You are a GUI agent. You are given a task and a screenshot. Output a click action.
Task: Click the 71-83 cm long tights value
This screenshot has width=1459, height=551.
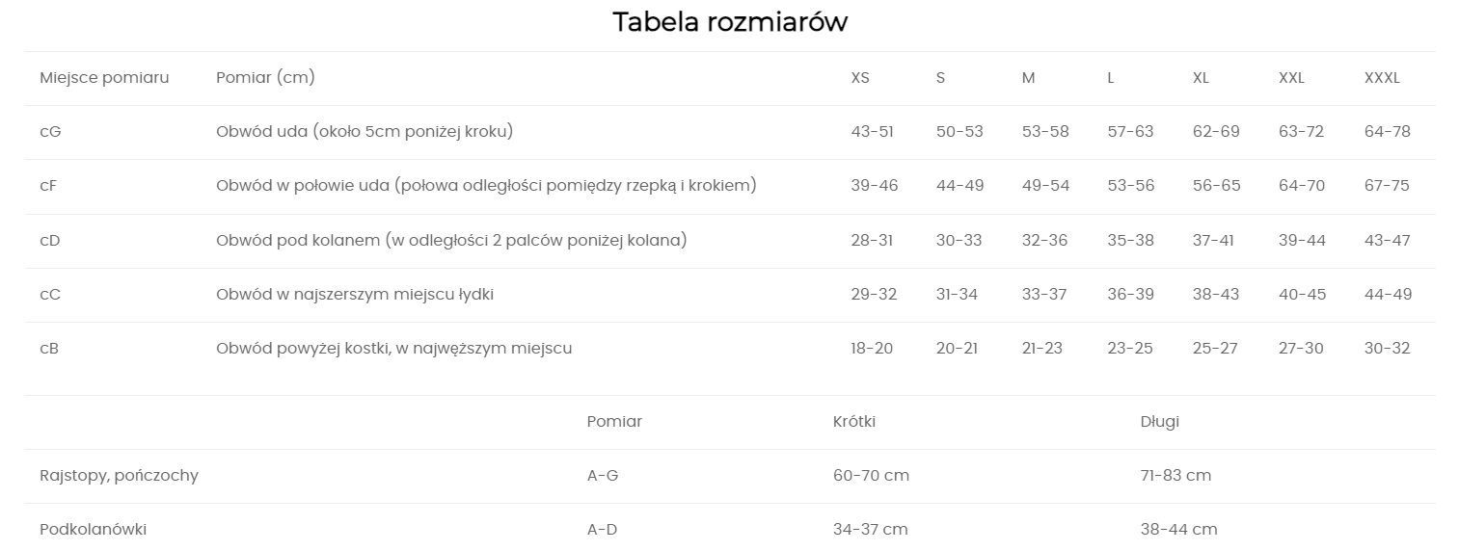[1175, 476]
